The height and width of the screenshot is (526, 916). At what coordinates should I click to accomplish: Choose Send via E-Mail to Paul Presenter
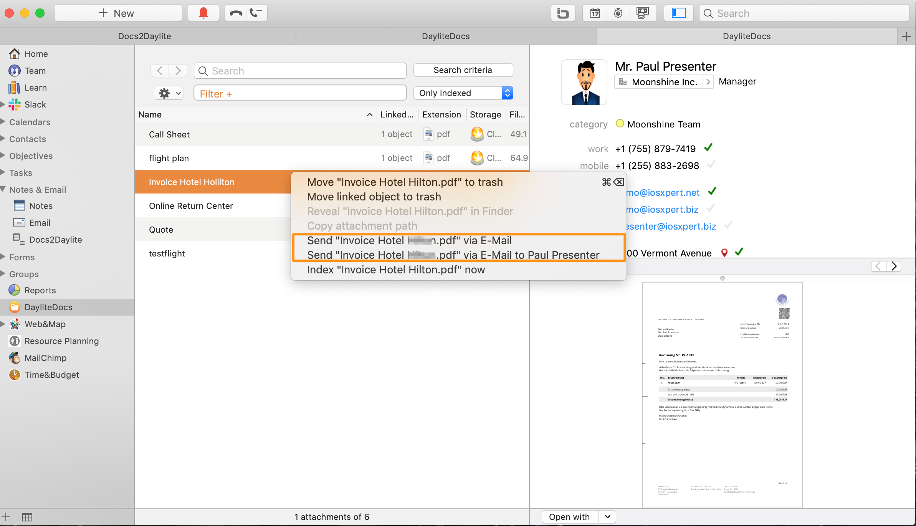459,255
